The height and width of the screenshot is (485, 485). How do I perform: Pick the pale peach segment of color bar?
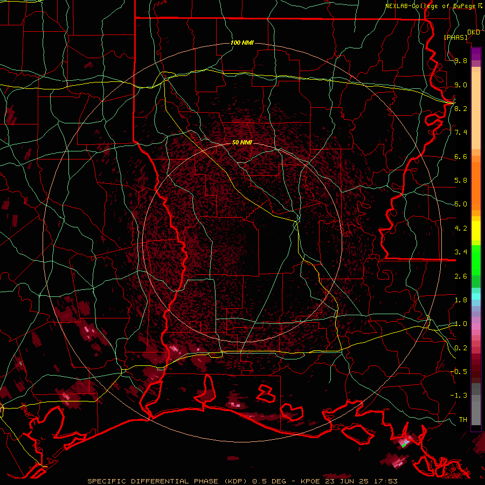coord(476,112)
